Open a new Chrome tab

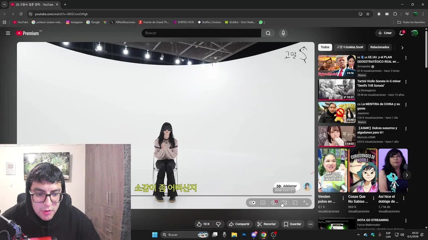tap(65, 4)
